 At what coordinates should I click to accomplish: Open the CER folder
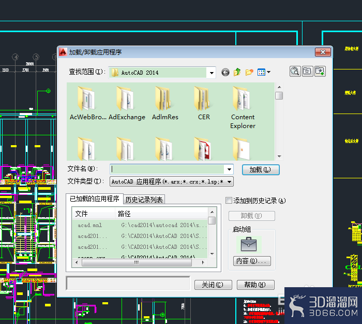[x=204, y=103]
